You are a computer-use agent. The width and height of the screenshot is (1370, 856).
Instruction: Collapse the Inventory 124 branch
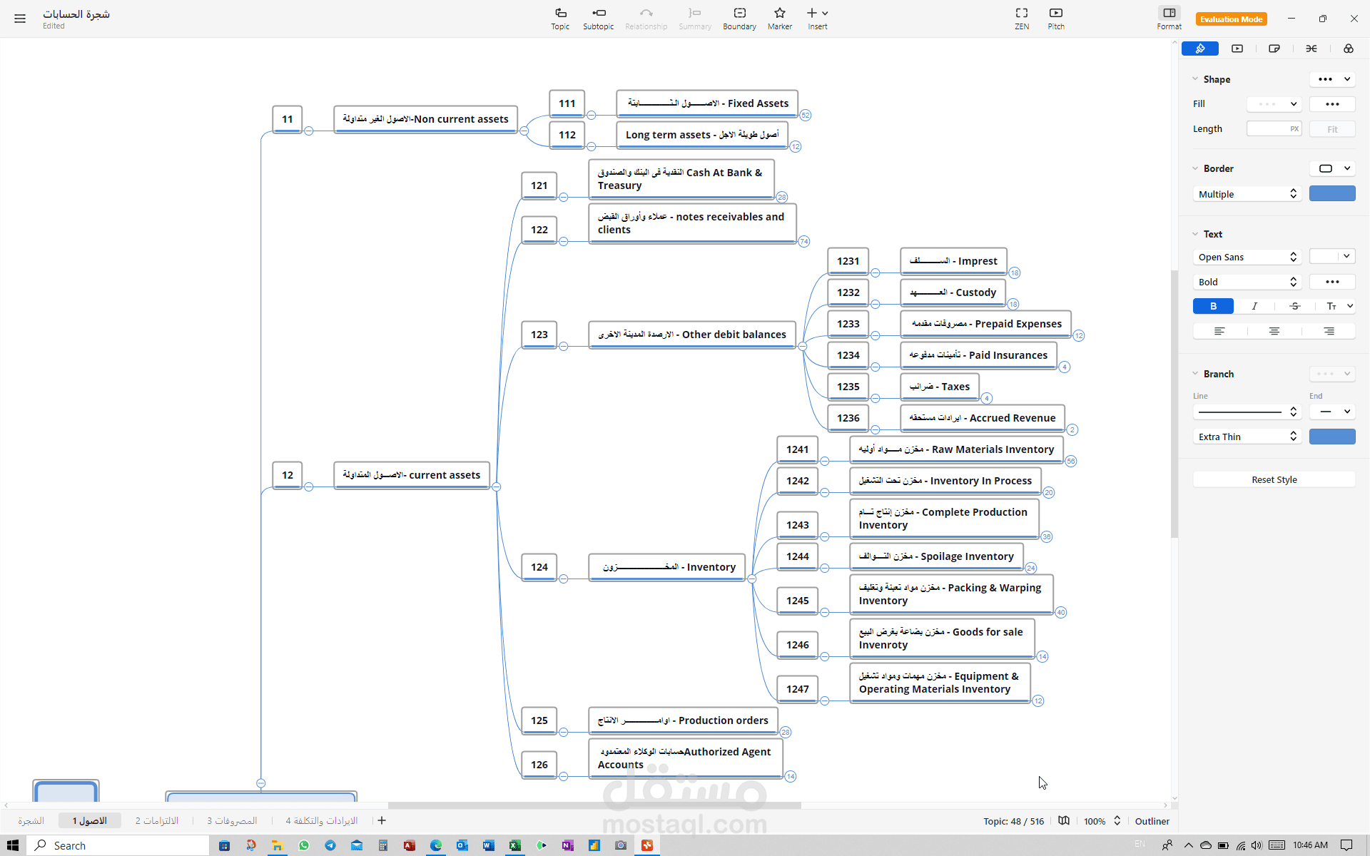coord(751,579)
